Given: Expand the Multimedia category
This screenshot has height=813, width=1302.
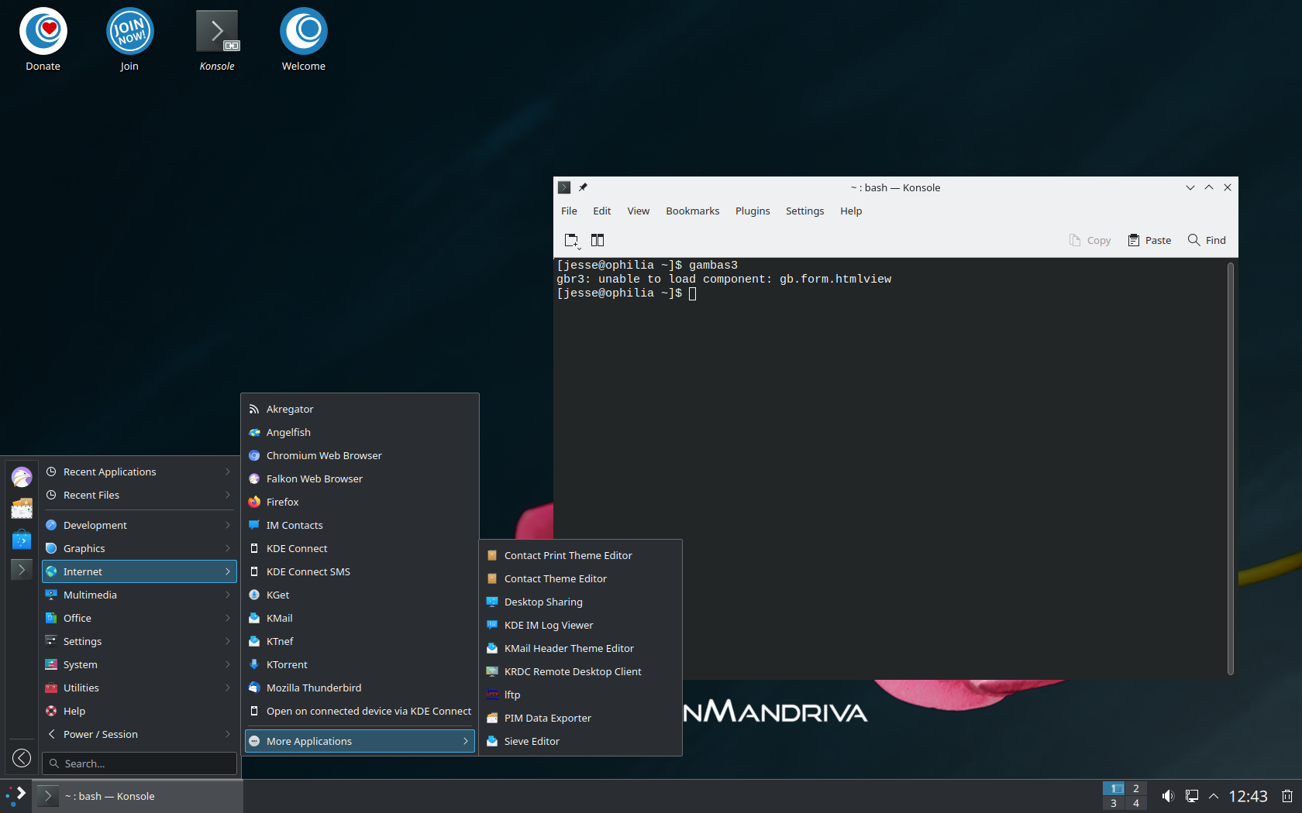Looking at the screenshot, I should (x=139, y=595).
